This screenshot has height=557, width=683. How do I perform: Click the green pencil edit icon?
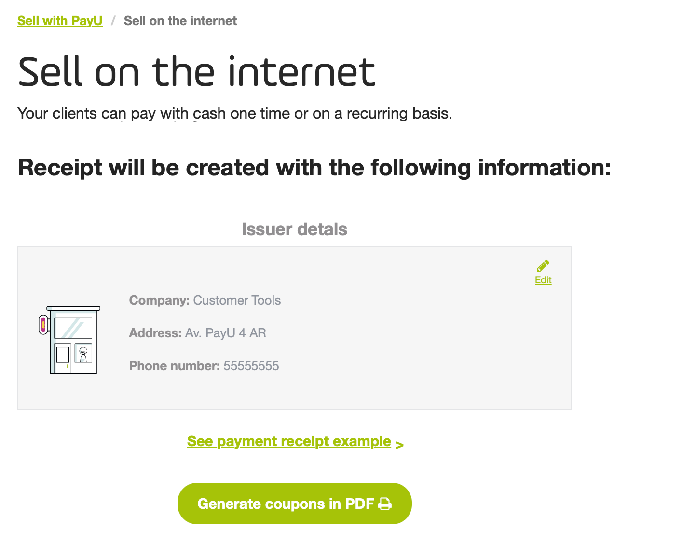(543, 266)
